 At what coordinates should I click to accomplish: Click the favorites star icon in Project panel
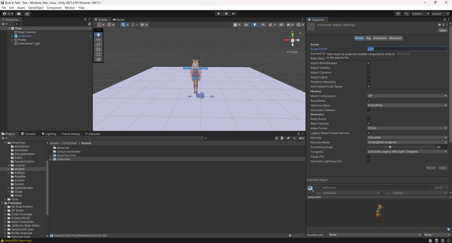294,138
